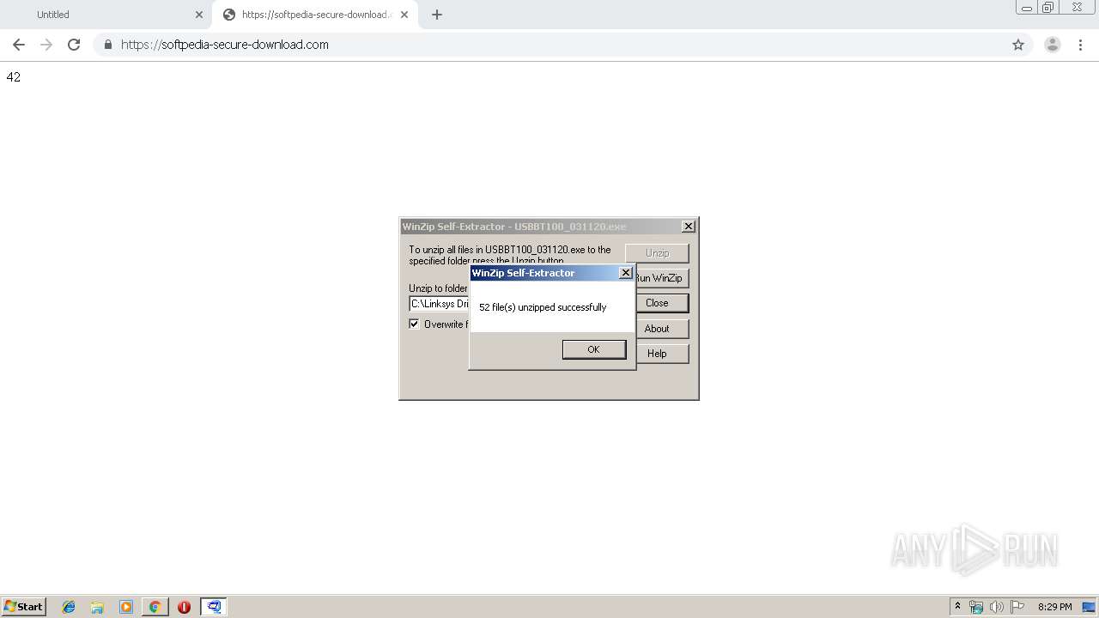Image resolution: width=1099 pixels, height=618 pixels.
Task: Close the softpedia-secure-download tab
Action: 404,15
